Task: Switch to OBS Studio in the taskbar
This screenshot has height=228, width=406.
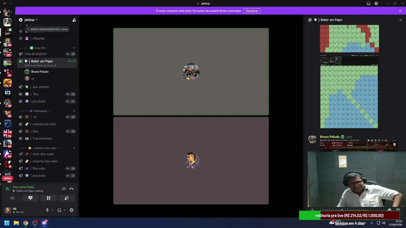Action: pyautogui.click(x=35, y=223)
